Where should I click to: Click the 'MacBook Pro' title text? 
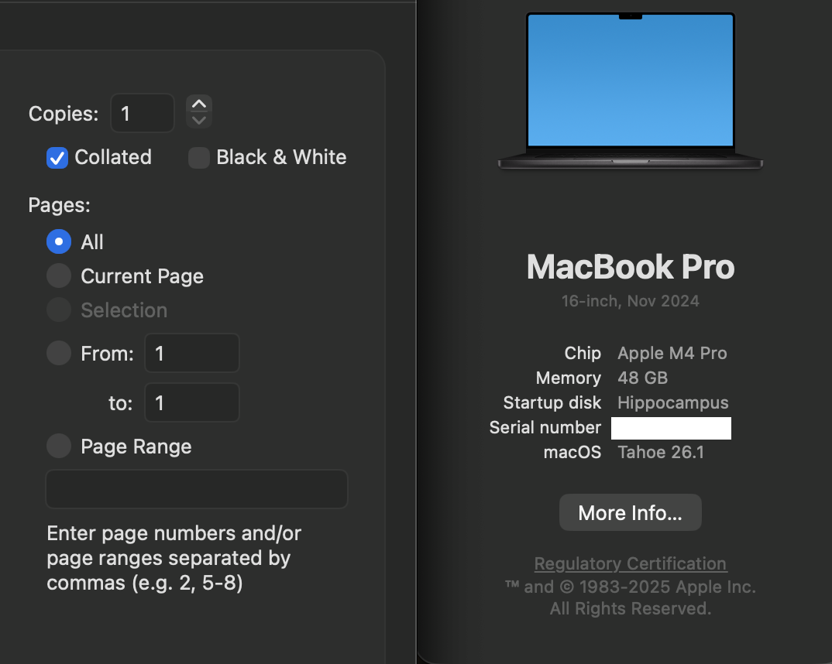631,266
